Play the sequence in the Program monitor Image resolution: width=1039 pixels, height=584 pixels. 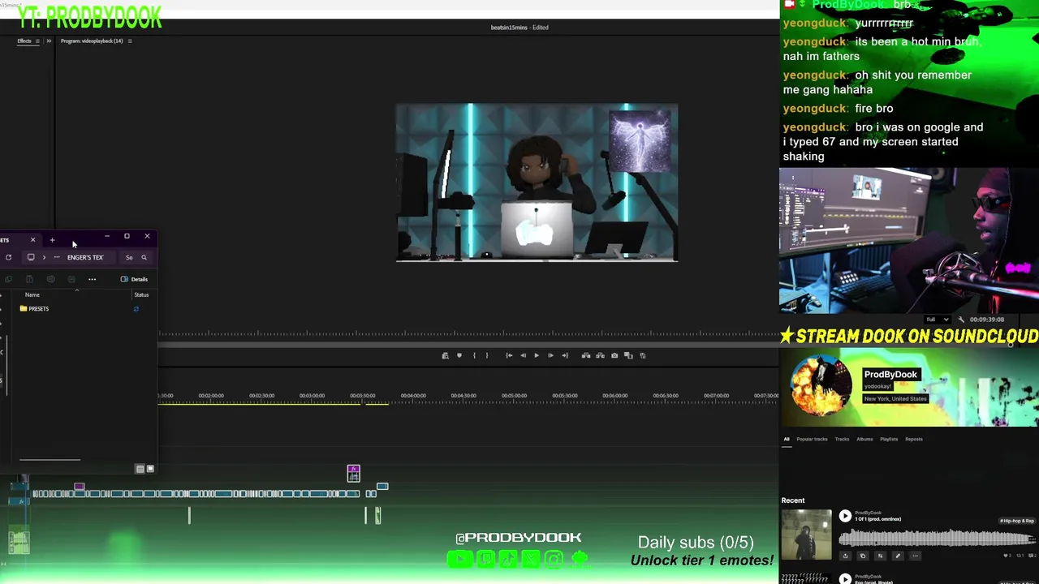click(537, 355)
